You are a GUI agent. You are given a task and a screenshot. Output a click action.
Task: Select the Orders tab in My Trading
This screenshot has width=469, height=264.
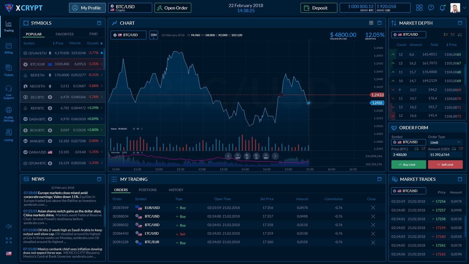pos(121,190)
